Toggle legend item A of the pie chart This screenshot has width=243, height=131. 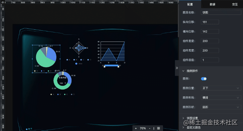pos(36,71)
